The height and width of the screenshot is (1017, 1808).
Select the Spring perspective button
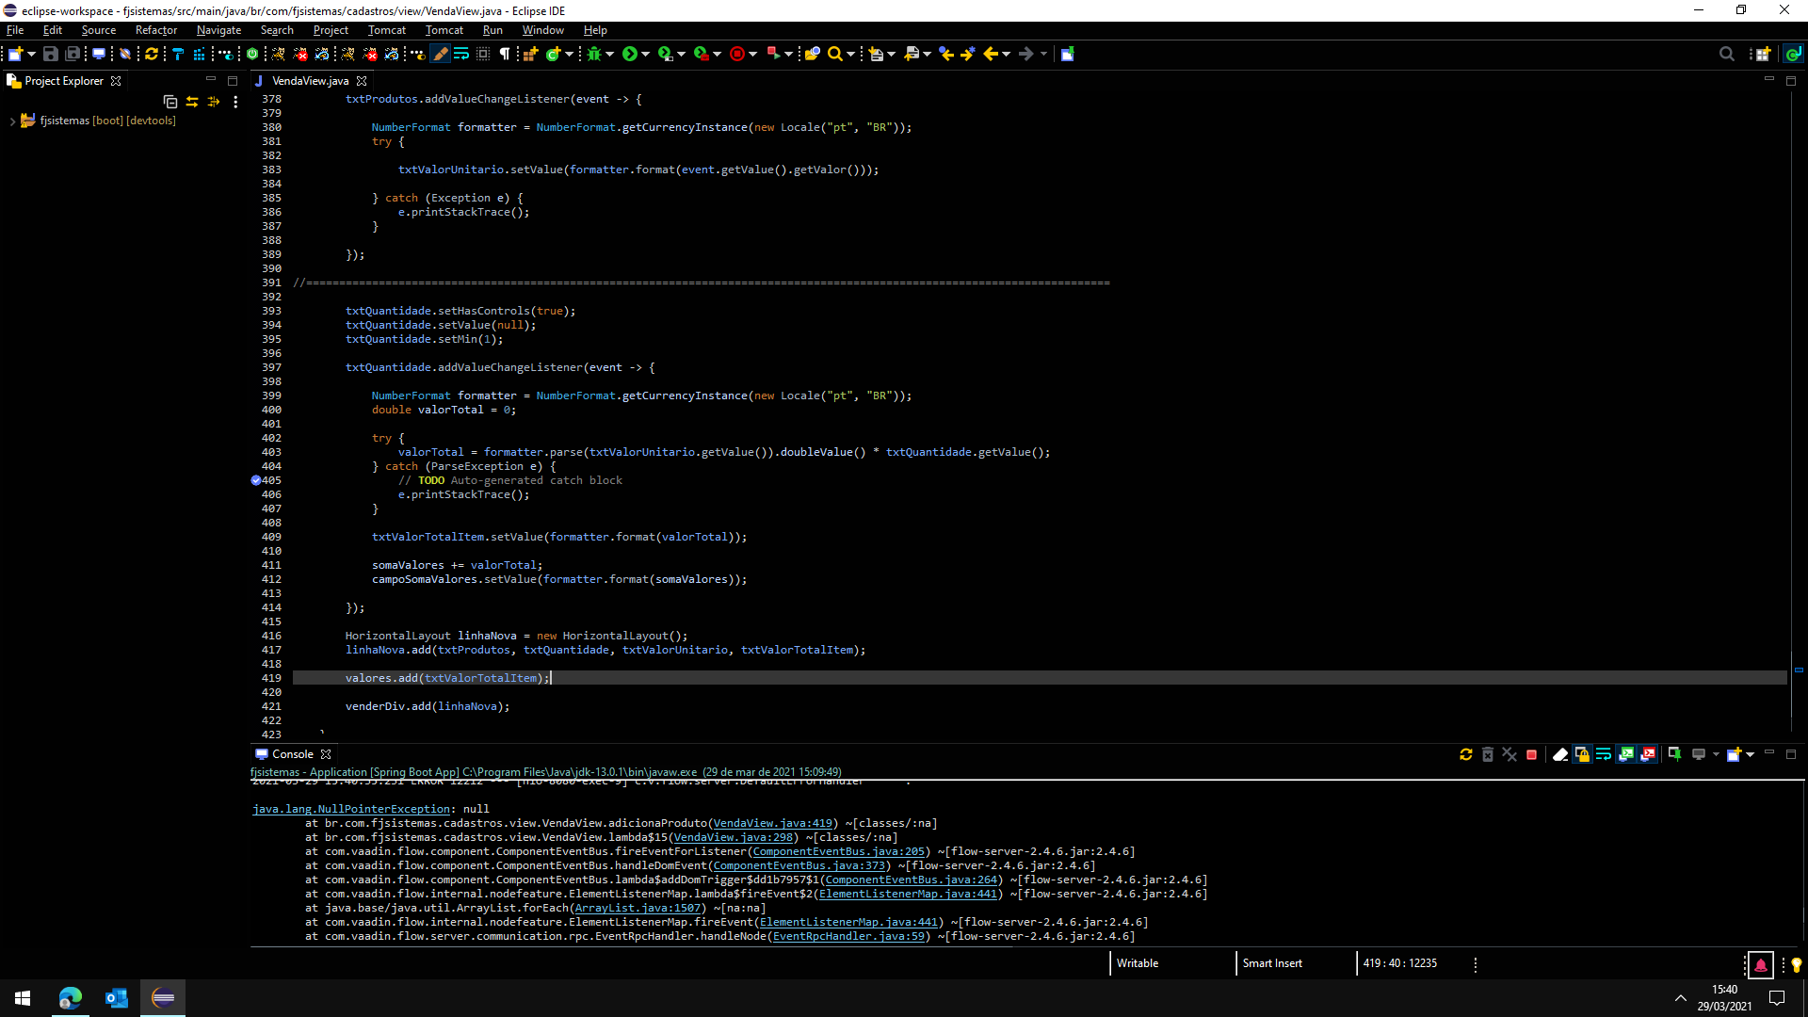pyautogui.click(x=1794, y=55)
